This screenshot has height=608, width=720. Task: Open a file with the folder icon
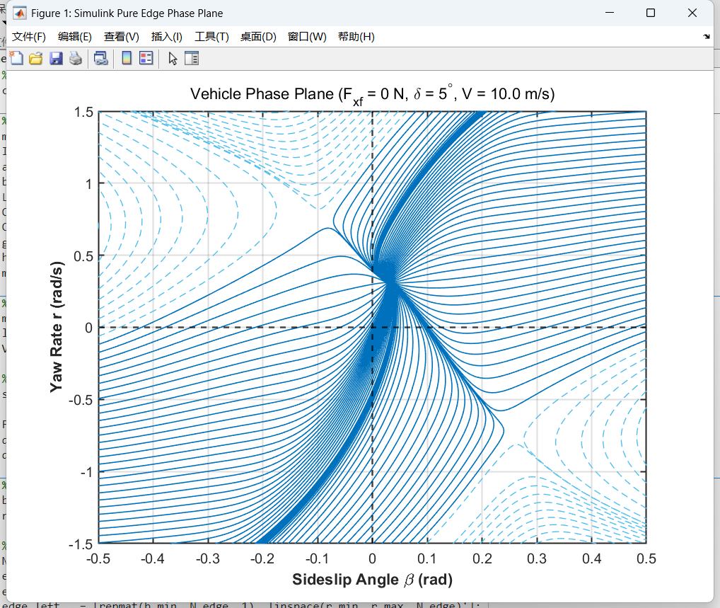pos(36,58)
